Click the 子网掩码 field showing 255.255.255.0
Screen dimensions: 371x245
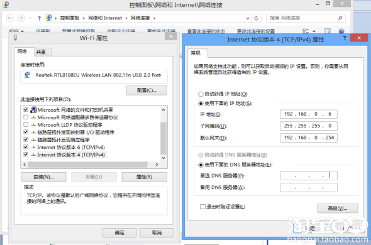(309, 126)
